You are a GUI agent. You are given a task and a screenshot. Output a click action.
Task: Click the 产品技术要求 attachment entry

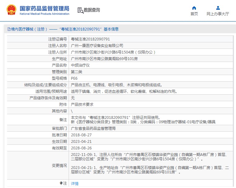(82, 104)
